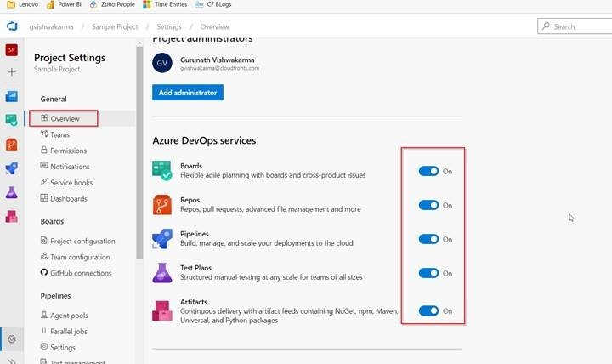Open Test Plans flask icon in left rail

point(11,192)
